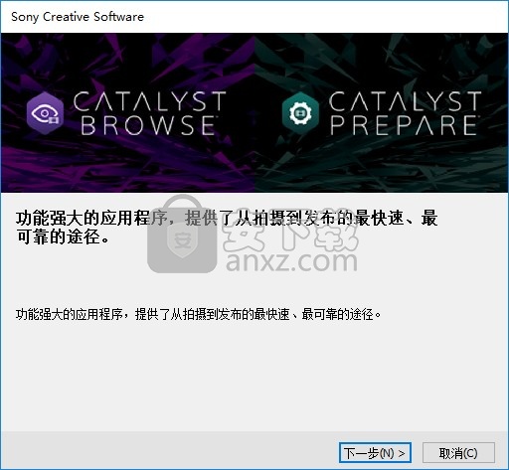Image resolution: width=509 pixels, height=470 pixels.
Task: Click the Catalyst Prepare teal gear icon
Action: 300,113
